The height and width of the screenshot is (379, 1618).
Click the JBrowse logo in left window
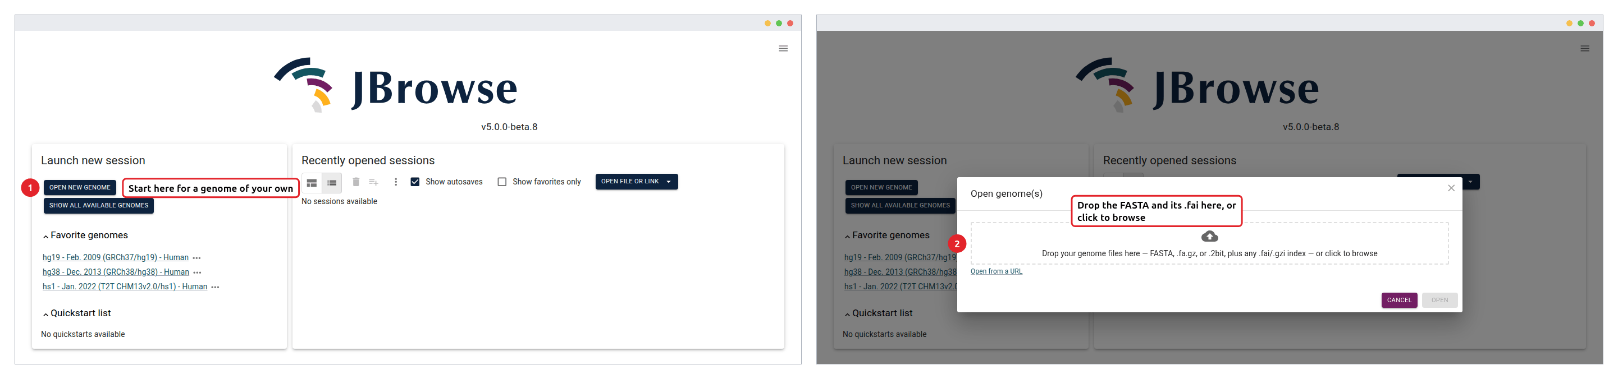396,85
